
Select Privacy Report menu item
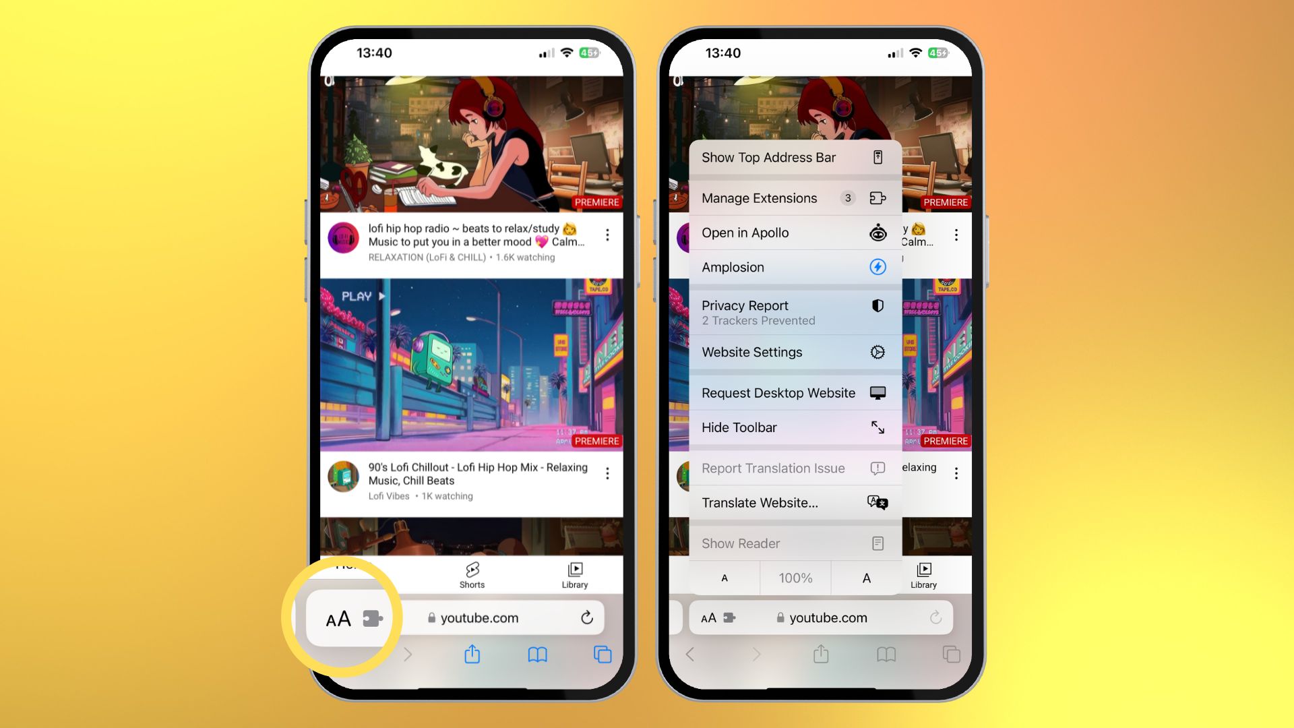[792, 311]
